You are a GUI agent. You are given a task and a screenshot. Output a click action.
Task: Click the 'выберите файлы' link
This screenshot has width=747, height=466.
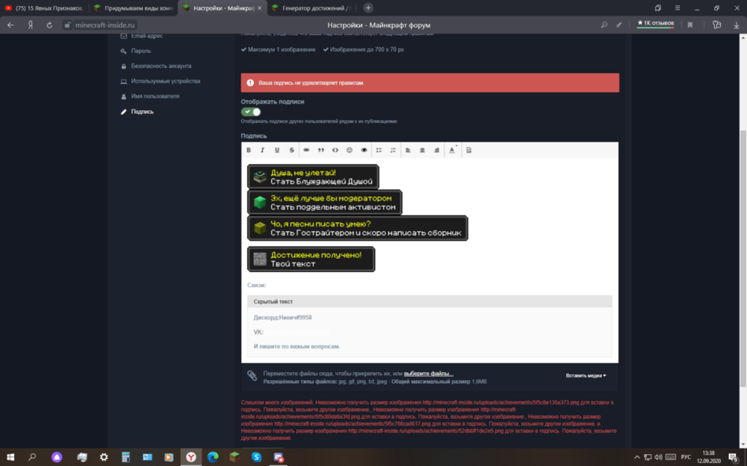428,374
